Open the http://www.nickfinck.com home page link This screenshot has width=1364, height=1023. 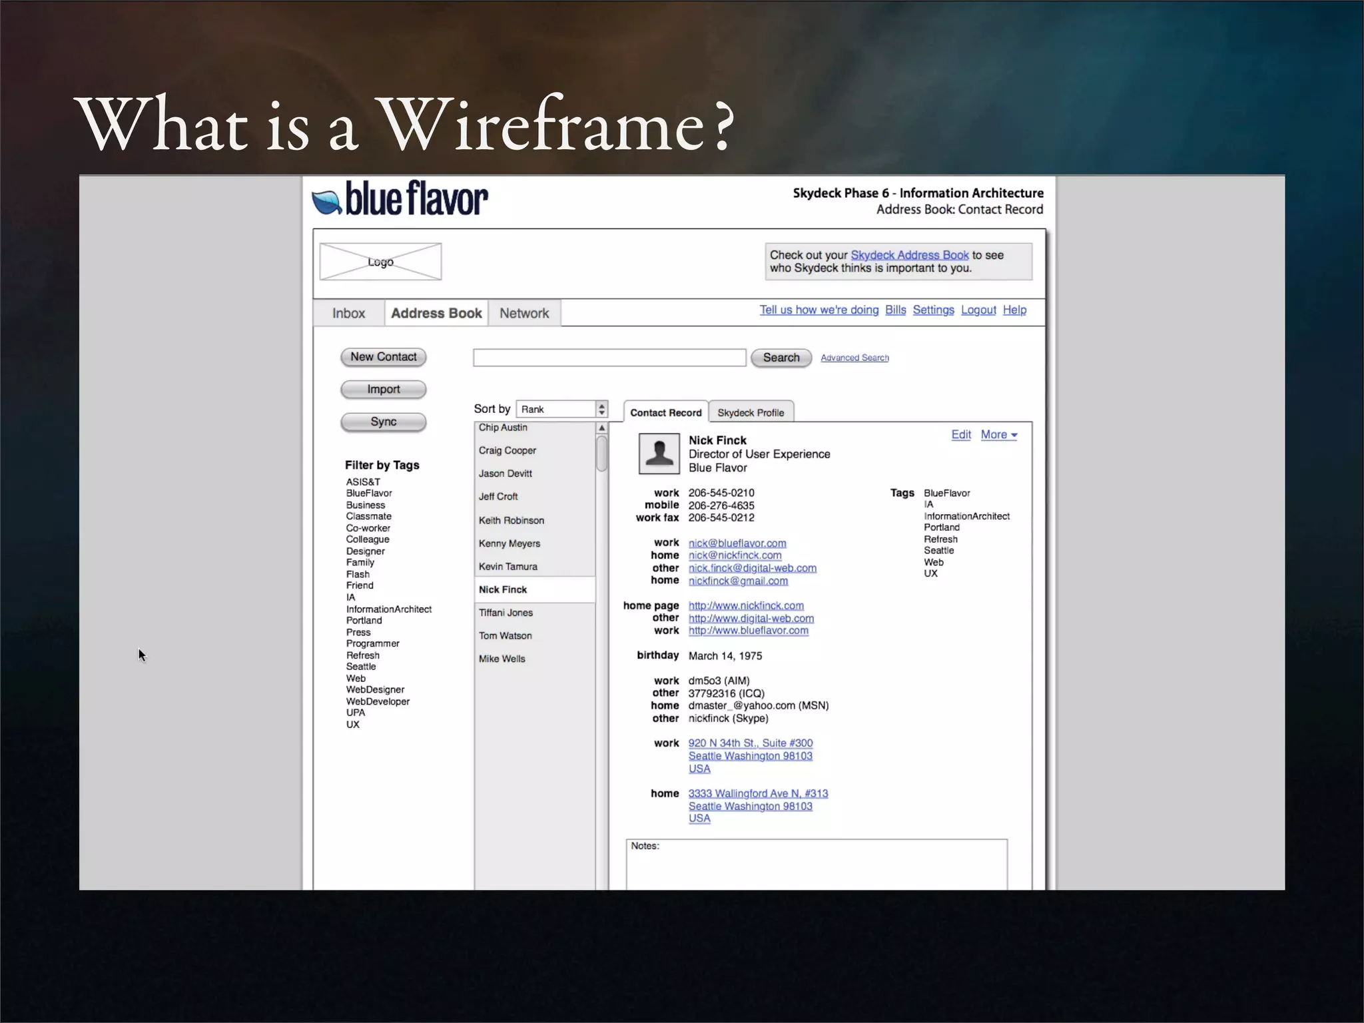(746, 605)
